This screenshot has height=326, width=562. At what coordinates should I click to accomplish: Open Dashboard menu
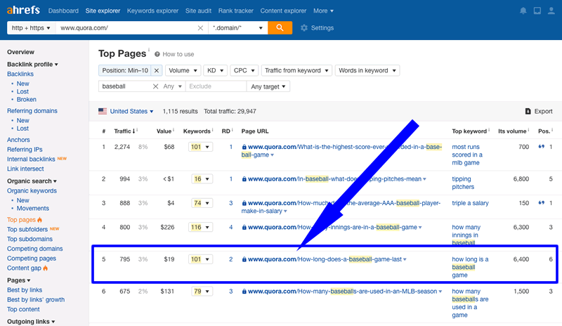click(x=63, y=11)
